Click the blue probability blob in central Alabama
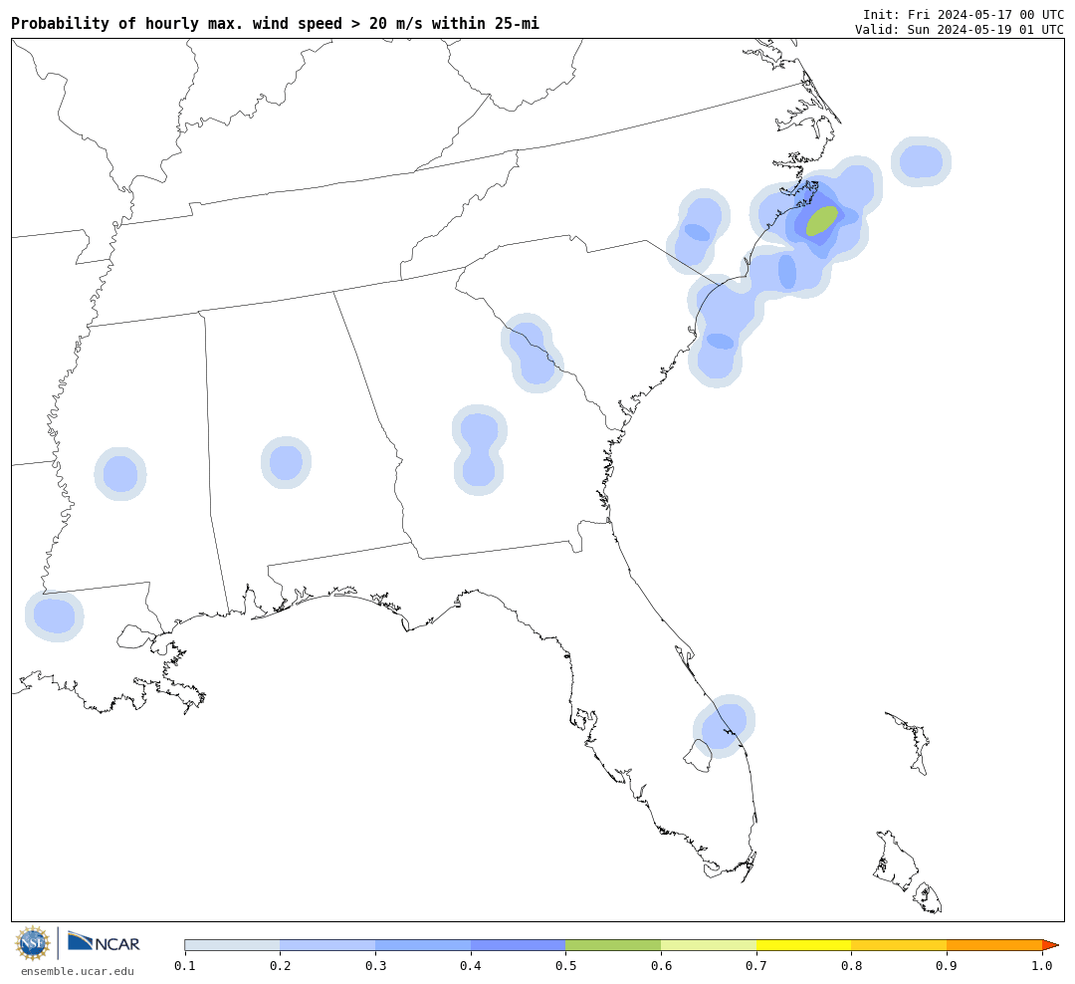 pos(286,462)
